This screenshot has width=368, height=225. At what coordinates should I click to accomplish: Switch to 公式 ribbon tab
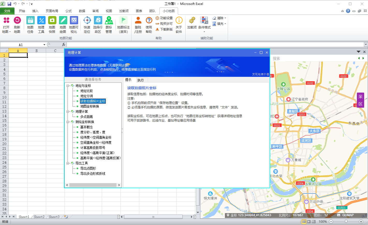(69, 11)
